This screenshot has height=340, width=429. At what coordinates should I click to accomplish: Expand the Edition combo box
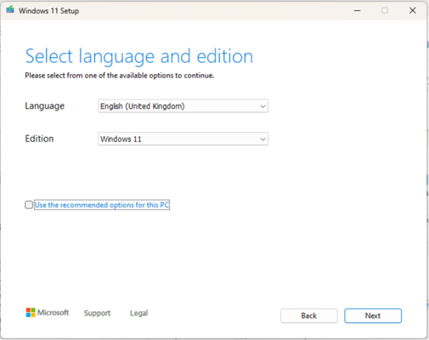tap(183, 139)
